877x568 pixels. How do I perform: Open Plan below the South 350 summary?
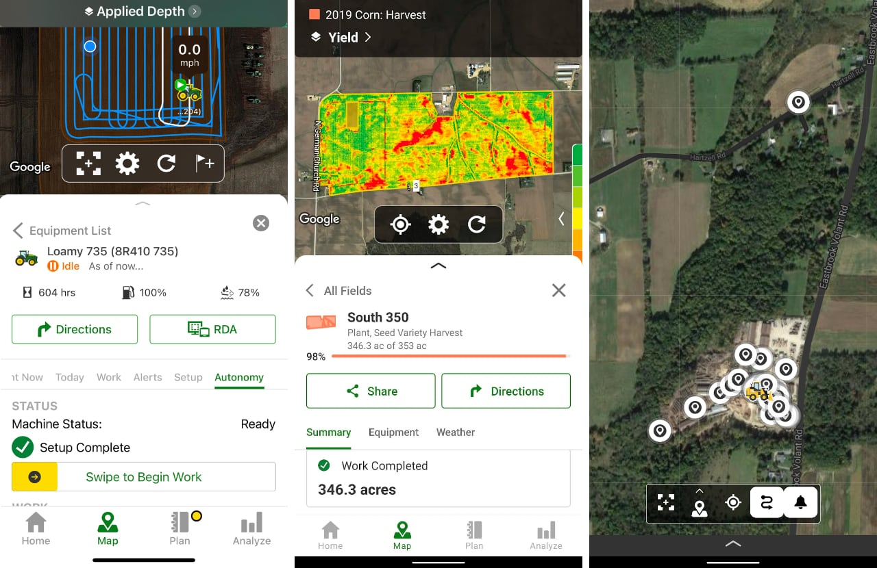pyautogui.click(x=474, y=536)
